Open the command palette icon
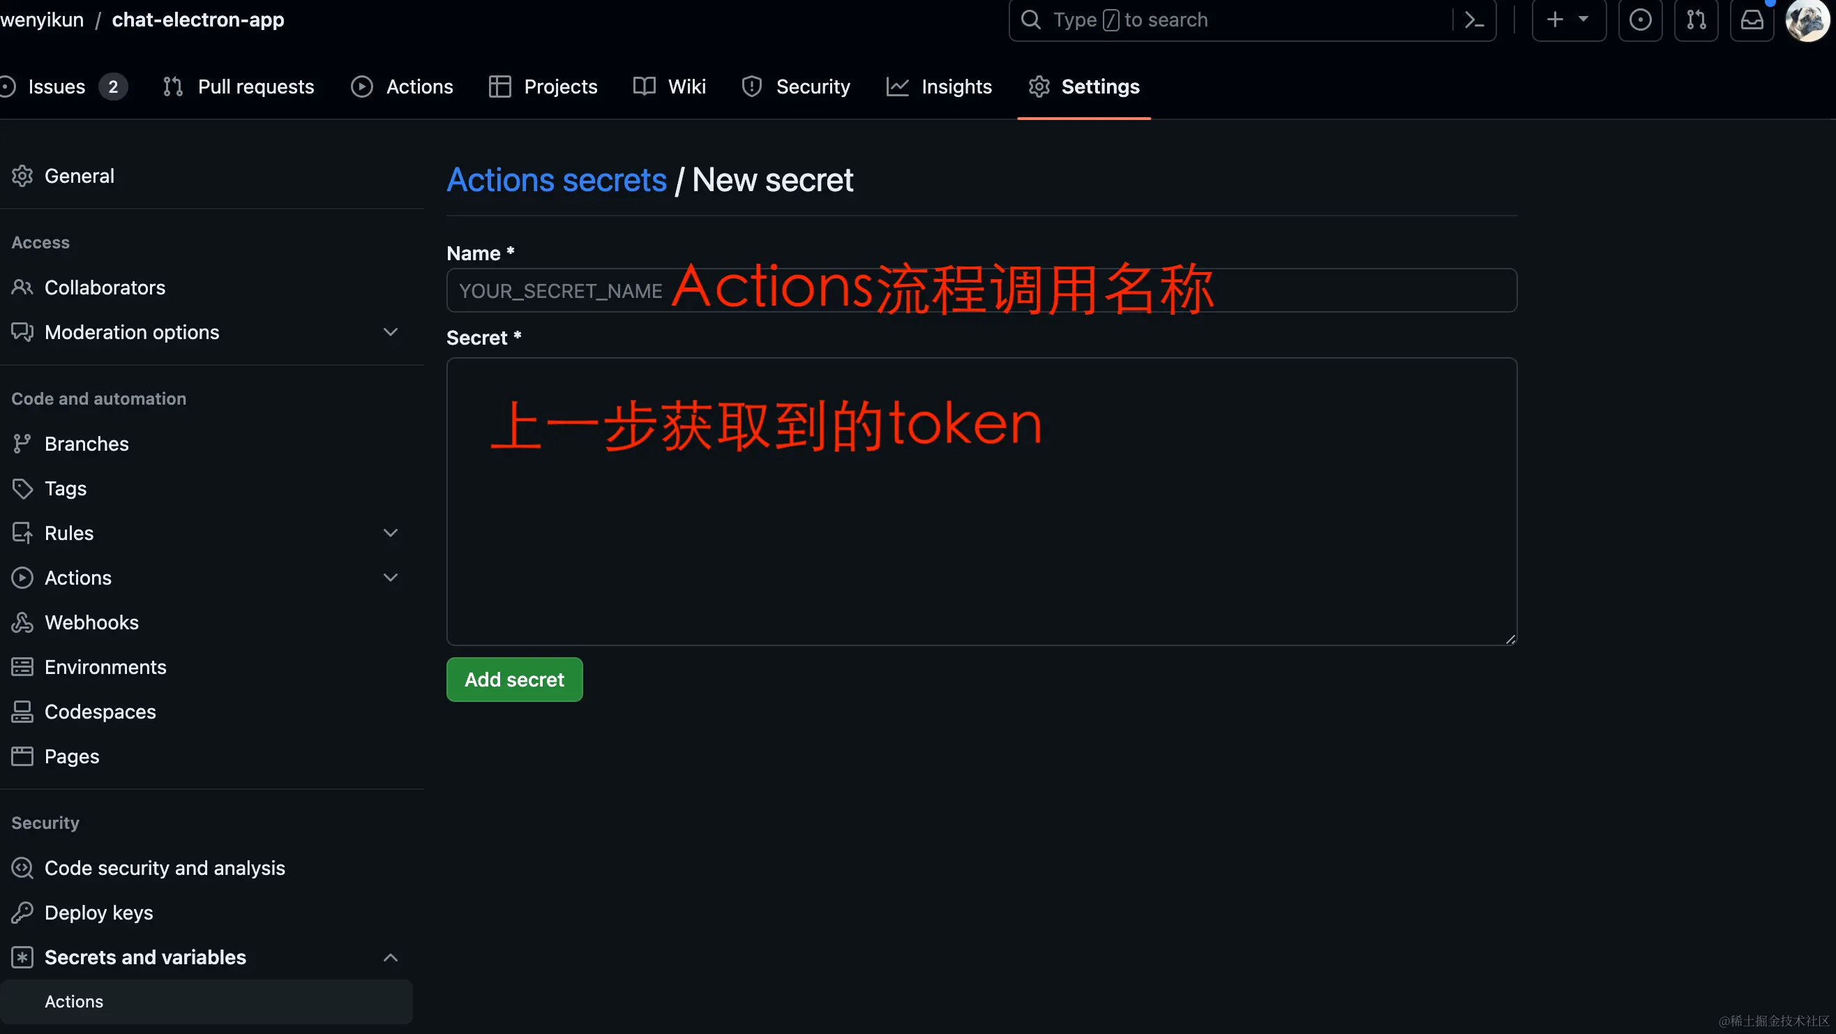Image resolution: width=1836 pixels, height=1034 pixels. [1474, 20]
